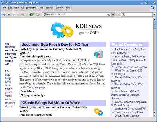Open the search sidebar link
157x122 pixels.
[x=9, y=61]
